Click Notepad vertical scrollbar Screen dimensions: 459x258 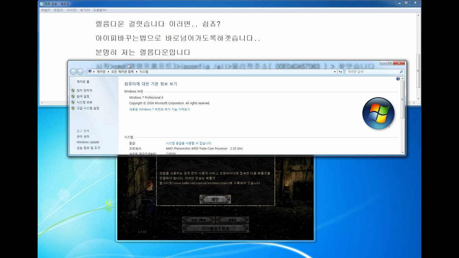[x=418, y=57]
